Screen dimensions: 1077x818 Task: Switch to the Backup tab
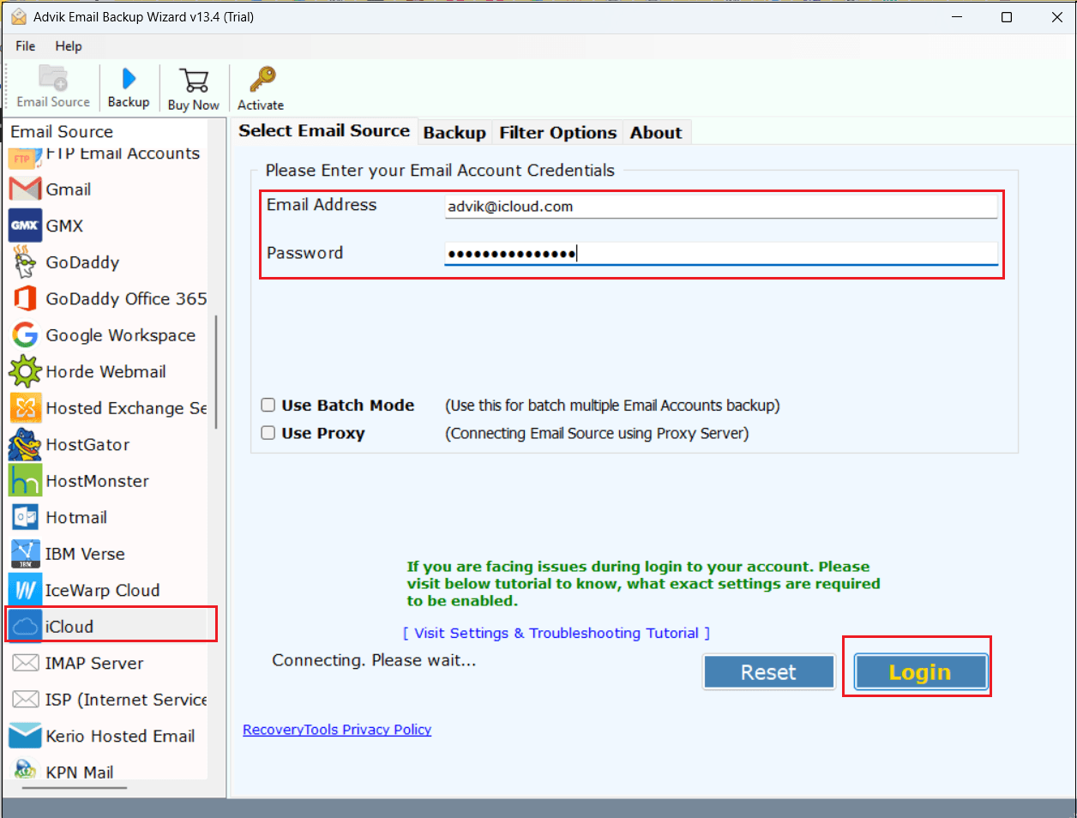point(454,133)
